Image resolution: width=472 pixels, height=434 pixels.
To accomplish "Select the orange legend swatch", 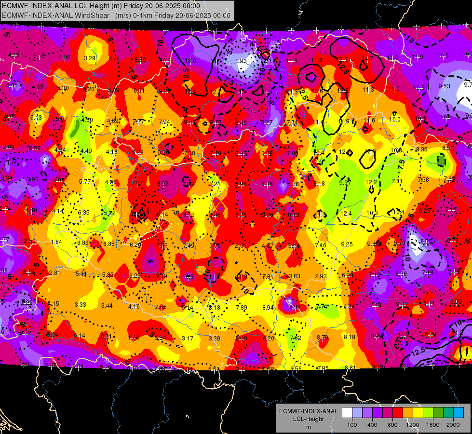I will click(x=408, y=413).
